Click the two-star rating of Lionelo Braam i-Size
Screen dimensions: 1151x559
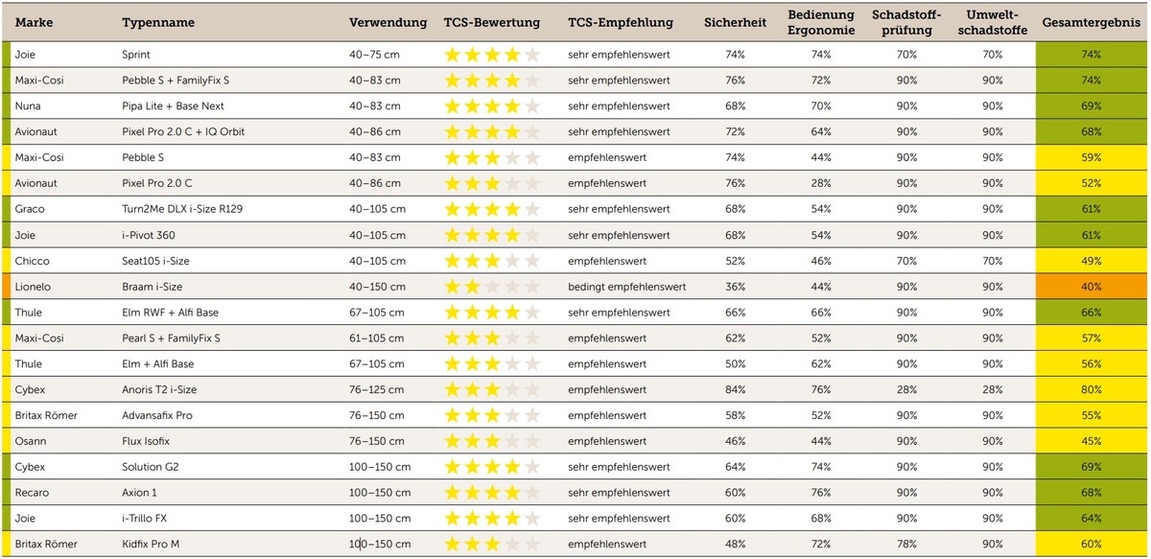492,287
